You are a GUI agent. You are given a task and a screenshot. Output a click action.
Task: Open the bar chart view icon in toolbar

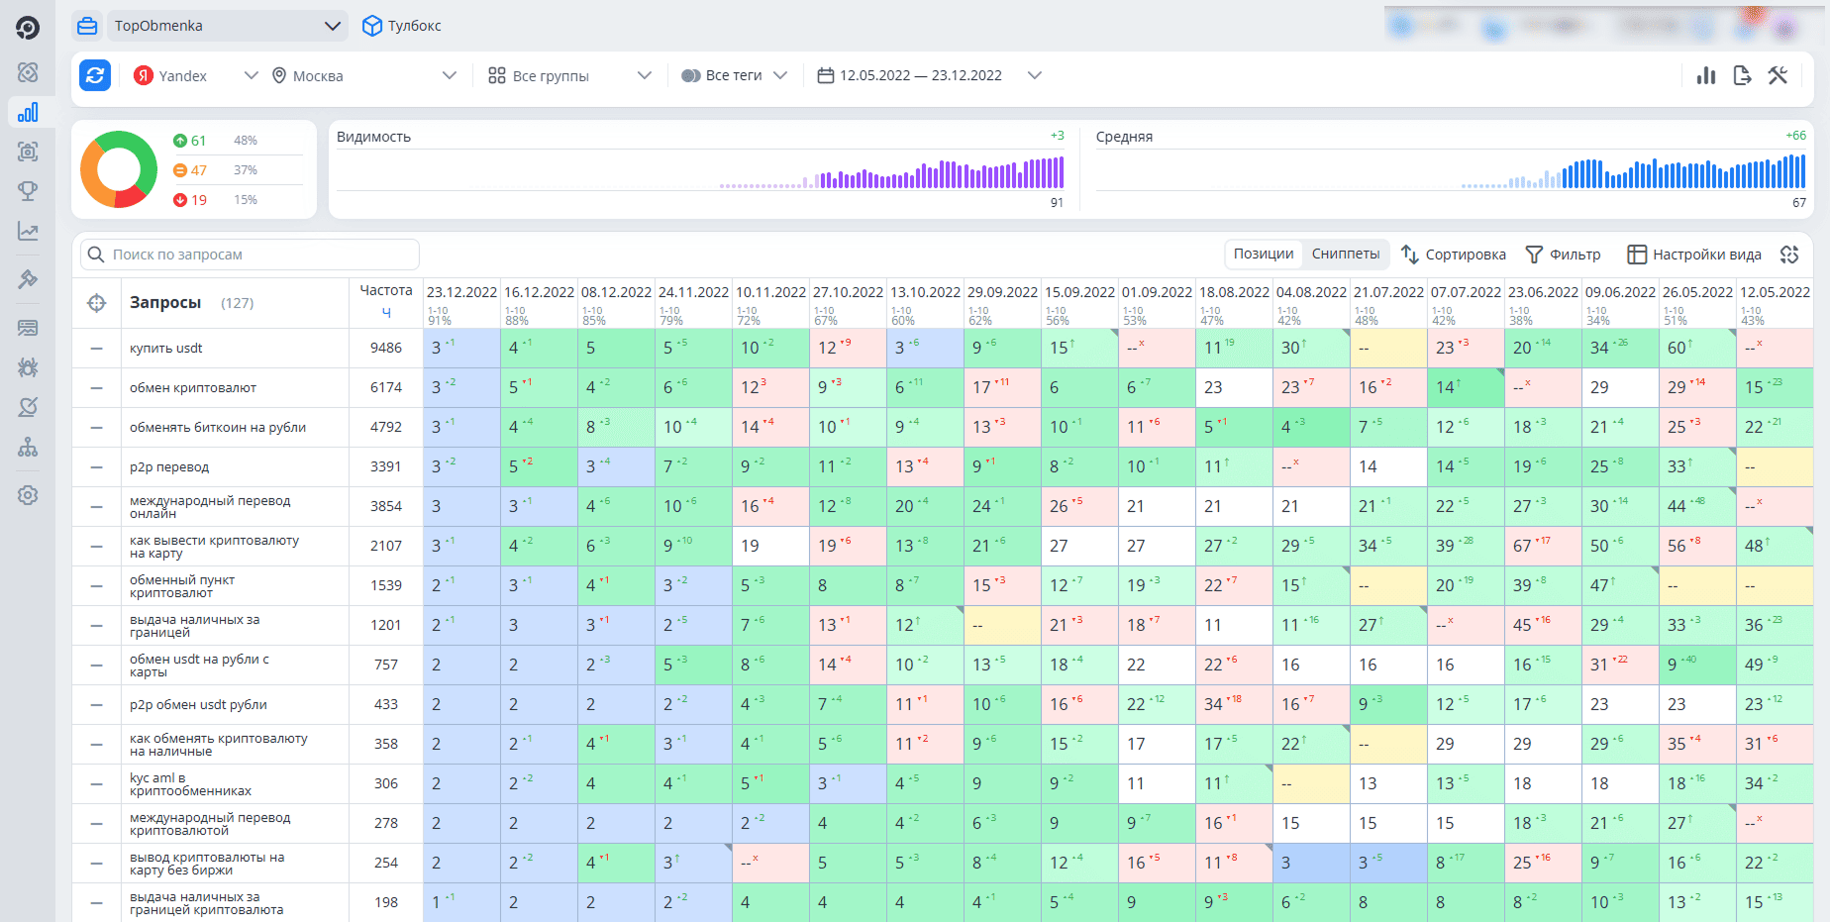tap(1706, 75)
